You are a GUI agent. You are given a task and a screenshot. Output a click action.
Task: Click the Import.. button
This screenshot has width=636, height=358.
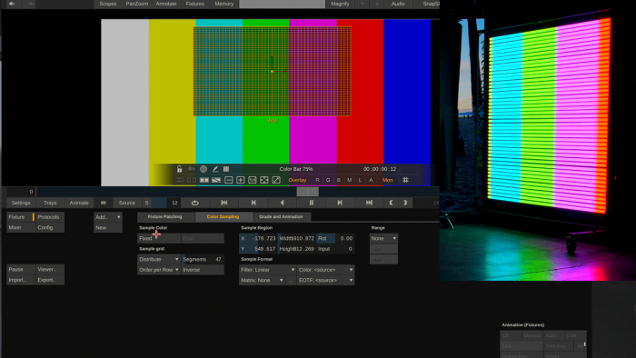(21, 280)
